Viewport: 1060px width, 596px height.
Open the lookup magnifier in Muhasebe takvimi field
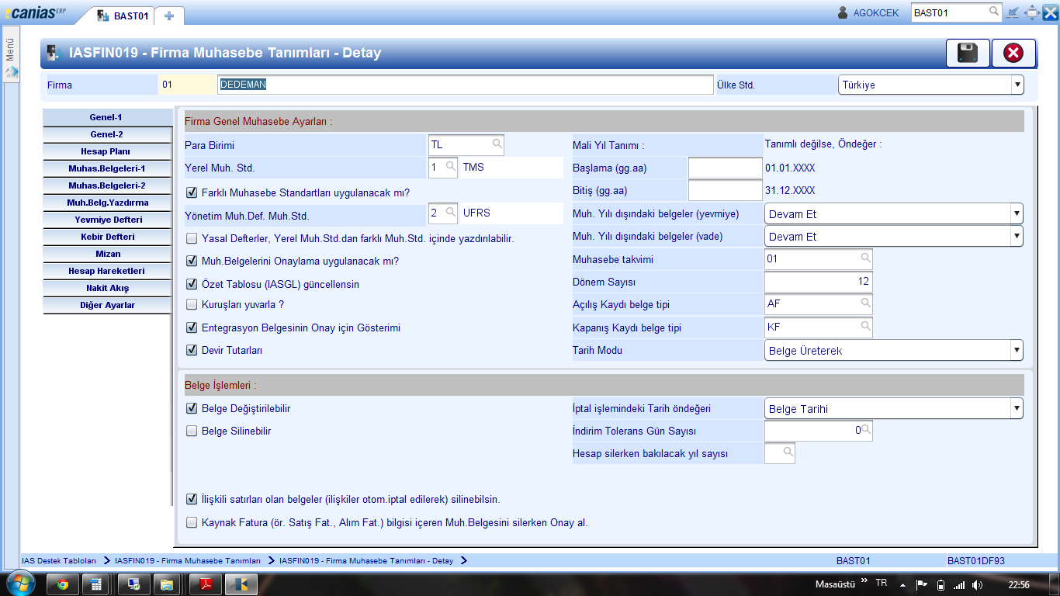865,258
